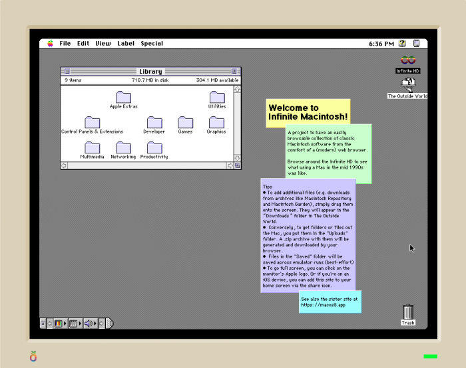Open the Application menu icon in the menu bar
This screenshot has width=466, height=368.
click(x=416, y=44)
